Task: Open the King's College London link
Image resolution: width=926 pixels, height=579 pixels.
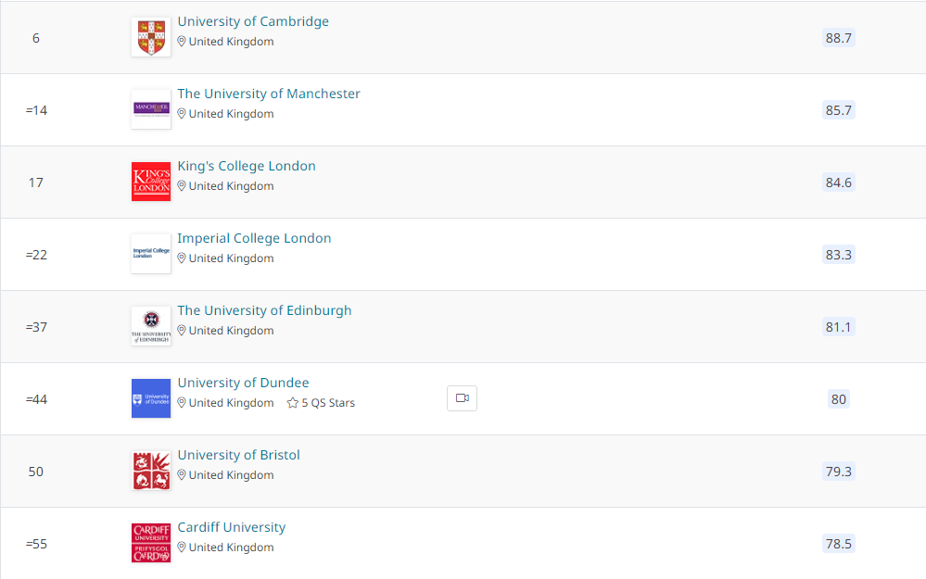Action: 247,166
